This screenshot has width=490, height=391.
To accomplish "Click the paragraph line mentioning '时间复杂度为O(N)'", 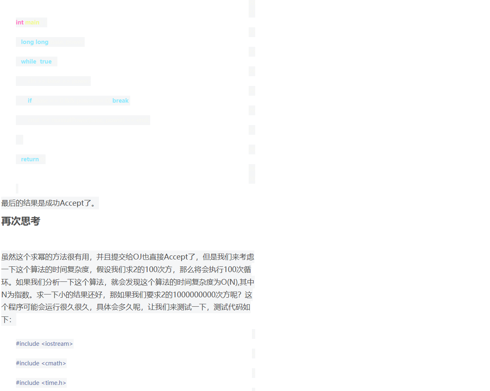I will pos(128,282).
